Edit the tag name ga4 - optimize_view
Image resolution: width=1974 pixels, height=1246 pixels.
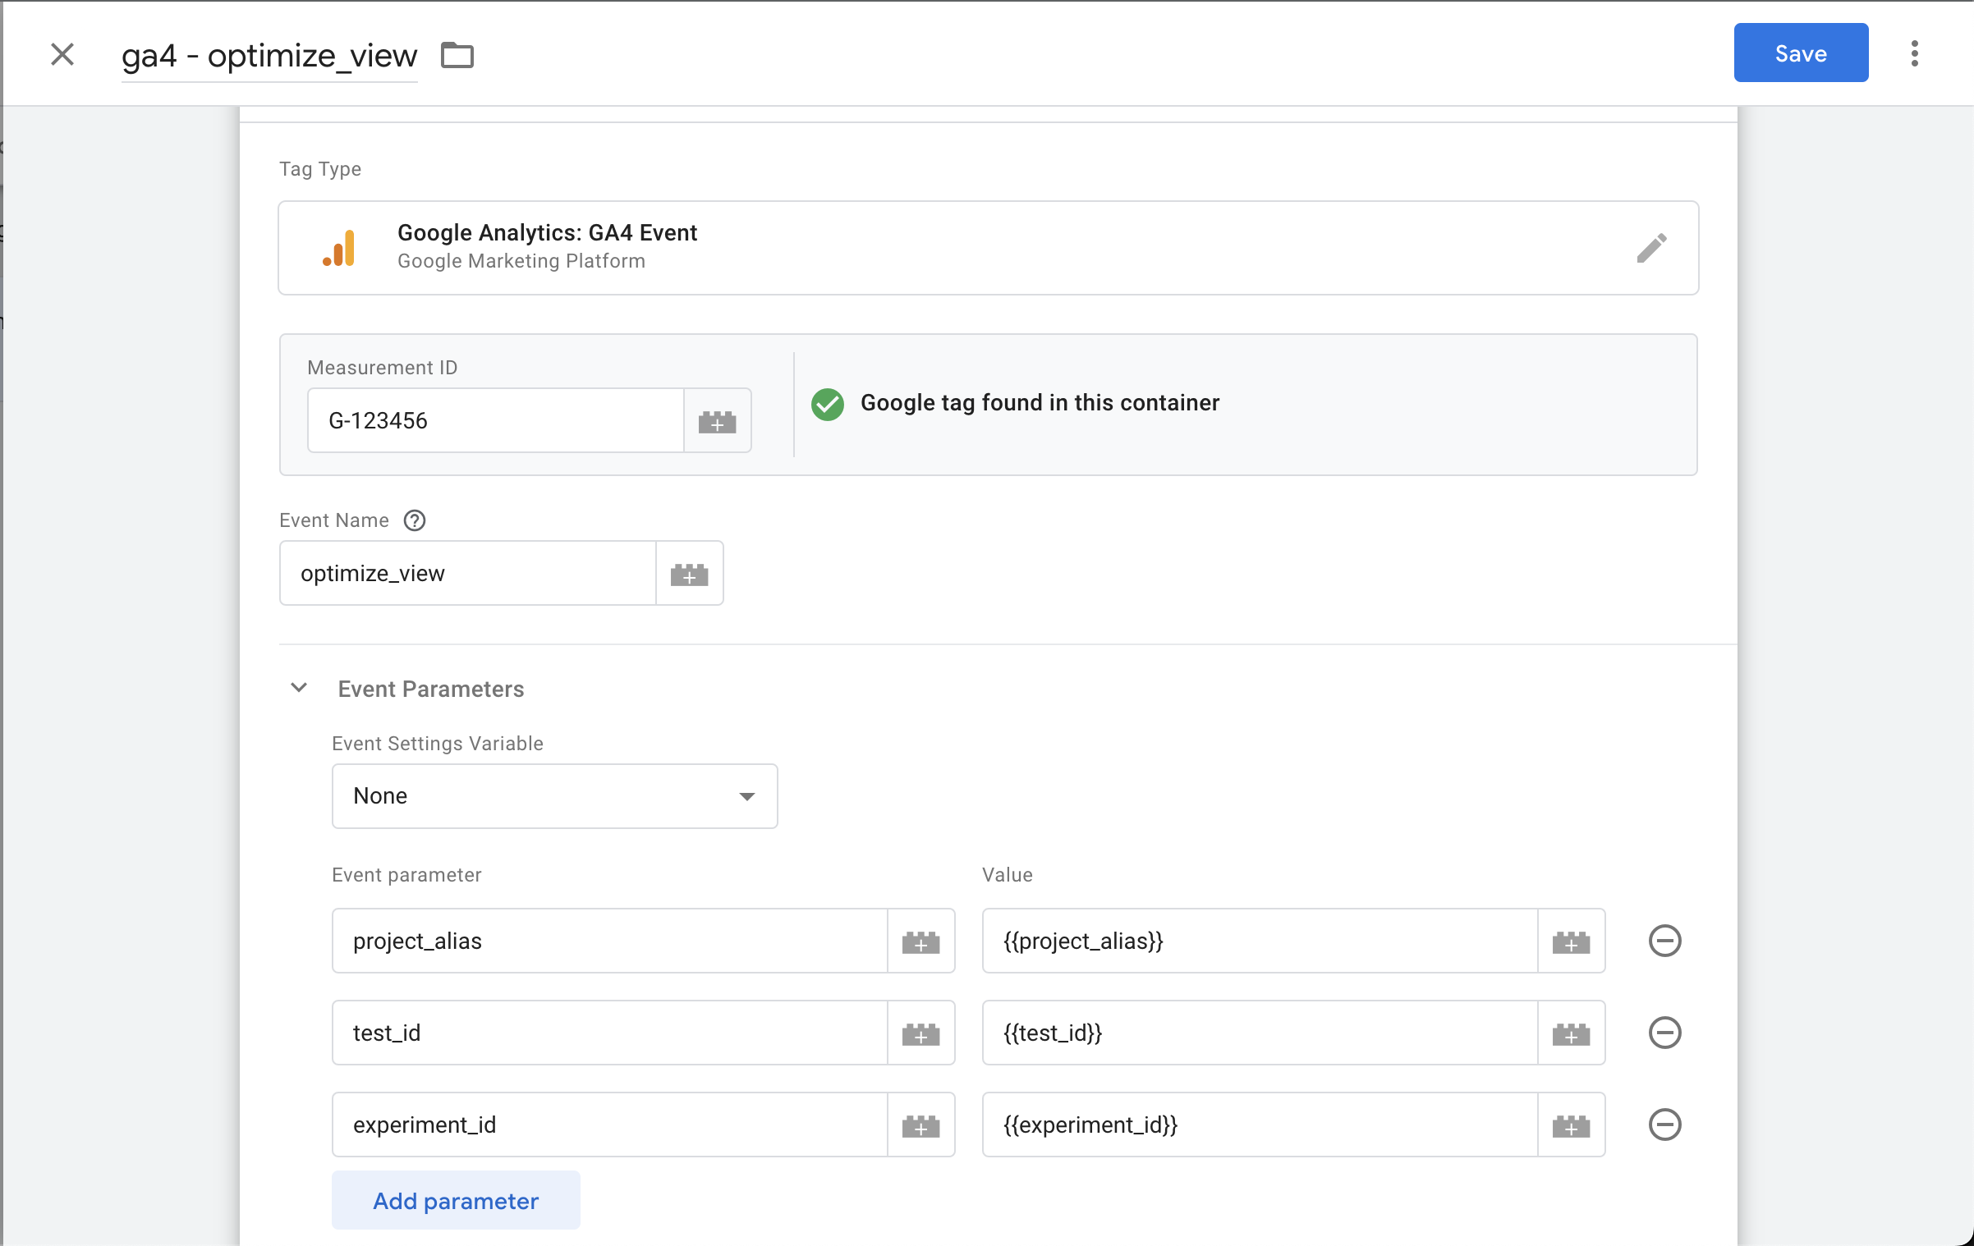[269, 55]
